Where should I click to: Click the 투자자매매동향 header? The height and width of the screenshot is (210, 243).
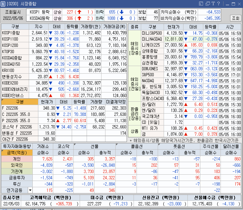(17, 146)
